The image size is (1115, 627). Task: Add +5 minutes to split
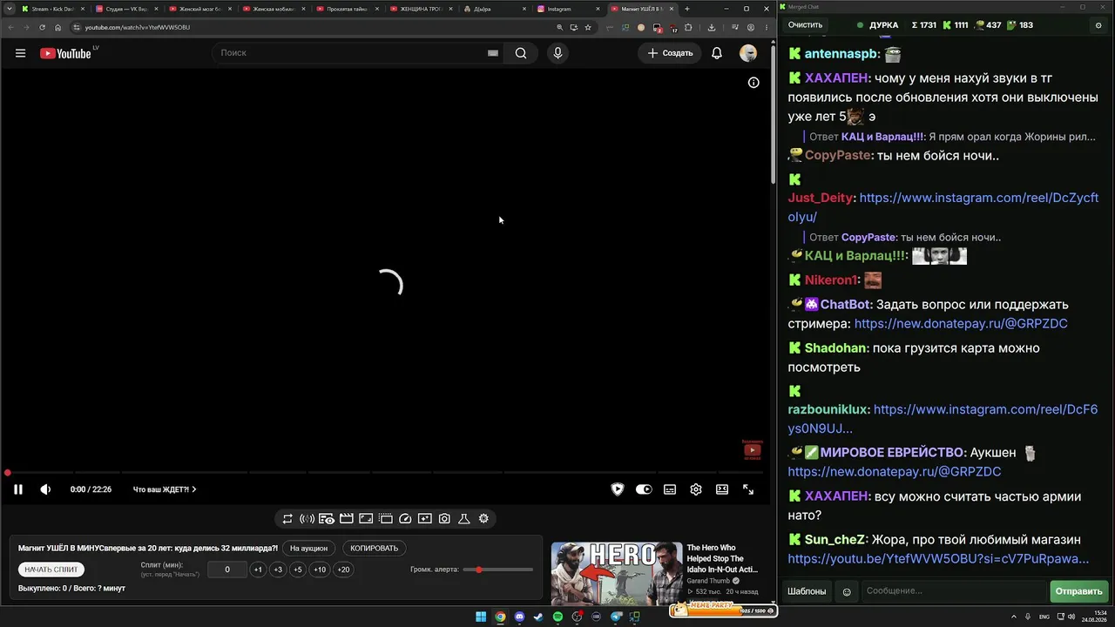coord(298,570)
